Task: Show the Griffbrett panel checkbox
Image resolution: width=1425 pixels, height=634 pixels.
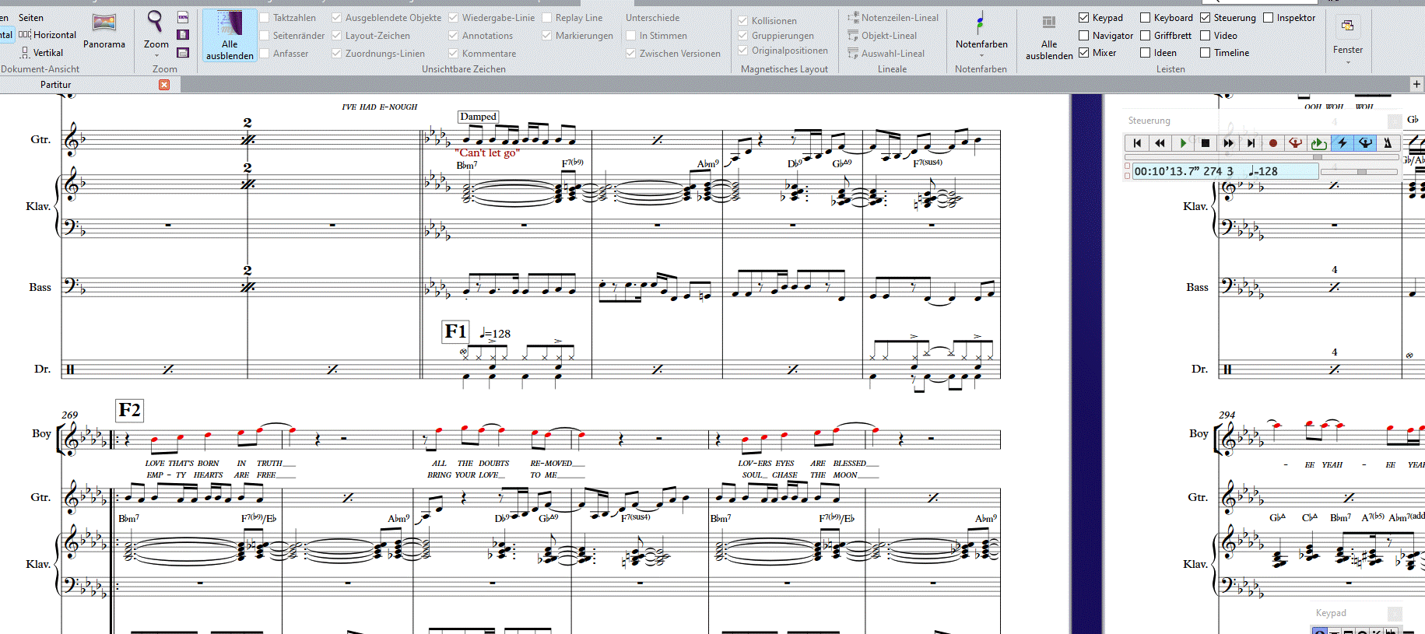Action: point(1145,36)
